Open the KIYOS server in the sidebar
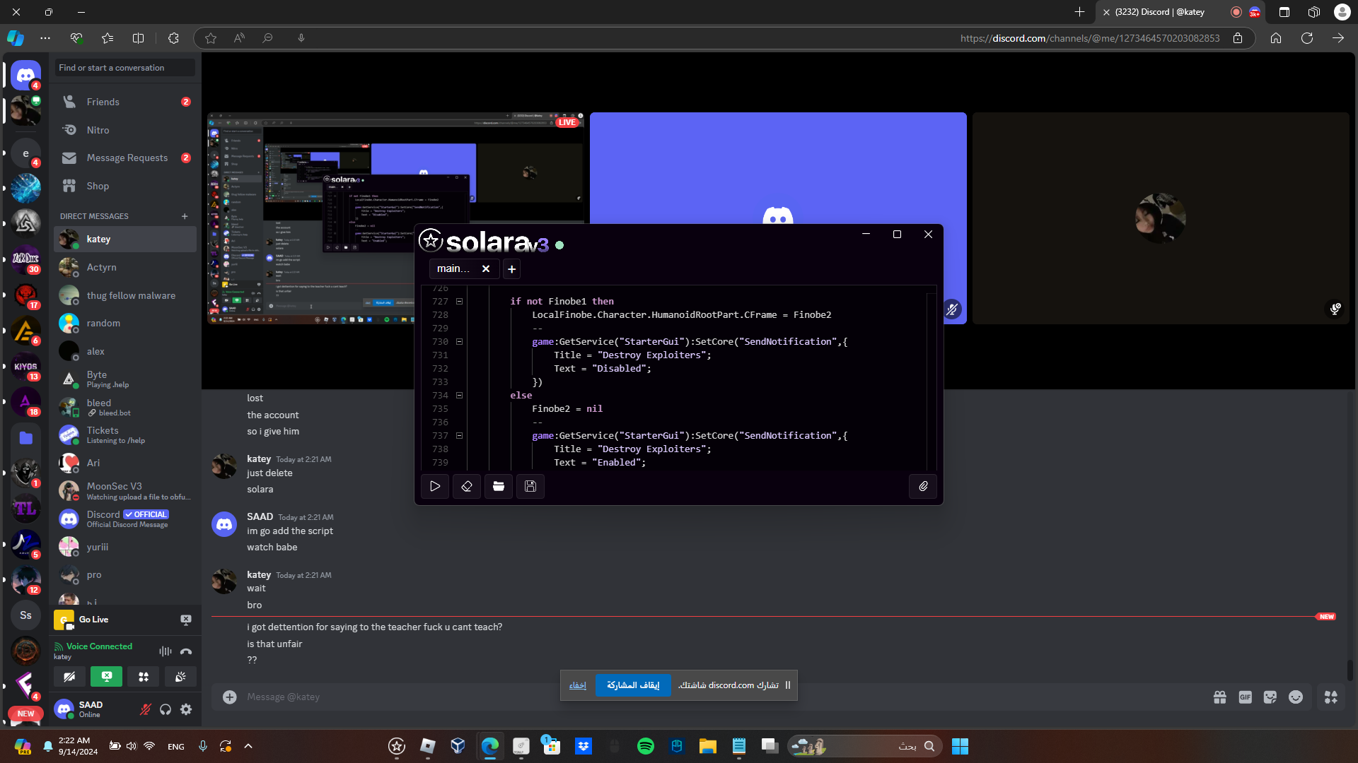 point(26,367)
